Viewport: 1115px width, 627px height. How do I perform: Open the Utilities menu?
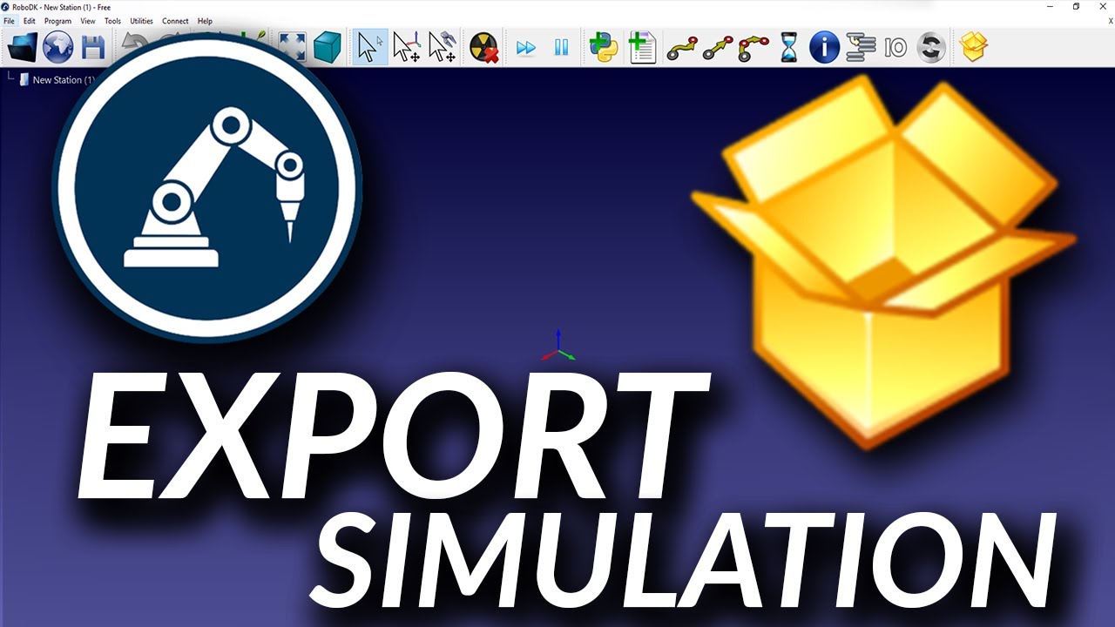click(x=141, y=21)
